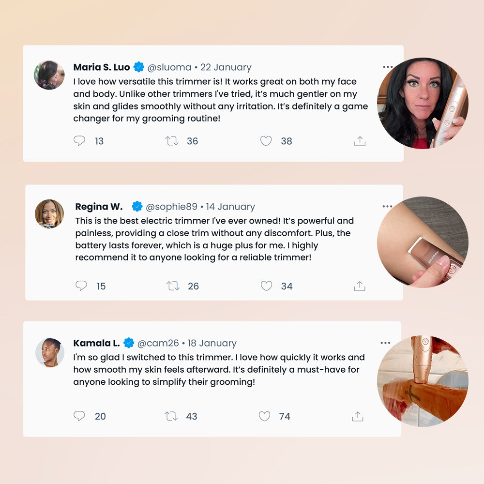Like the @cam26 tweet

(264, 416)
